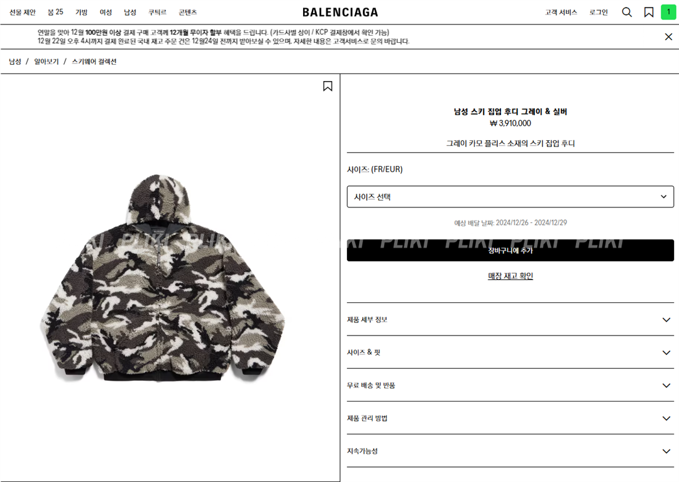Bookmark the camo hoodie product image
Image resolution: width=679 pixels, height=482 pixels.
pos(328,86)
